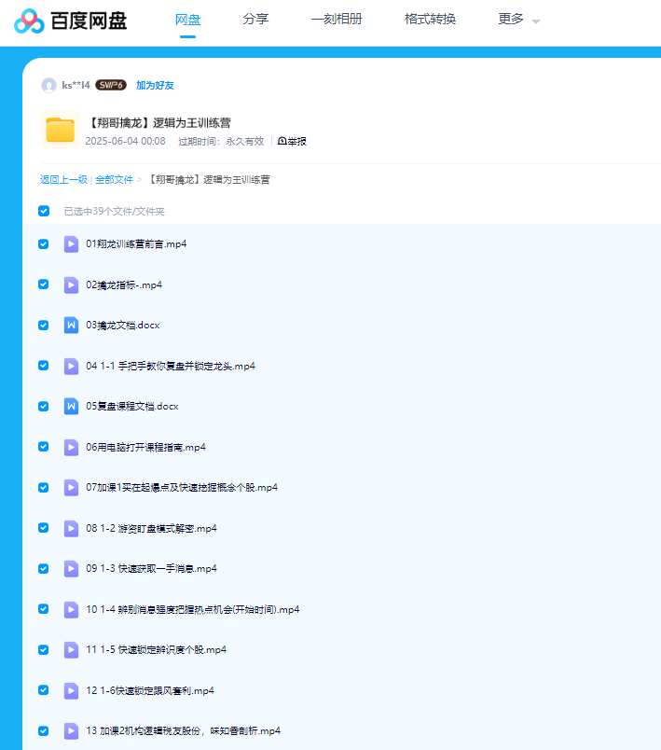Click Word icon for 05复盘课程文档.docx
Viewport: 661px width, 750px height.
coord(71,407)
